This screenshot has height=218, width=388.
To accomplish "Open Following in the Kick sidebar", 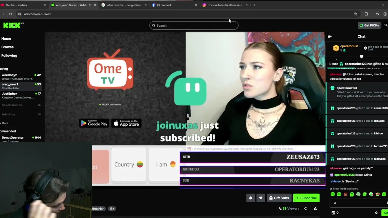I will tap(9, 55).
